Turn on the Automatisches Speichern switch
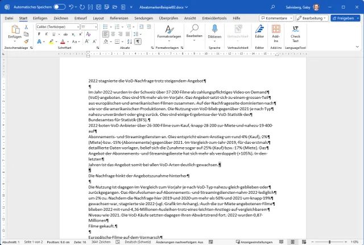Viewport: 364px width, 245px height. coord(60,7)
